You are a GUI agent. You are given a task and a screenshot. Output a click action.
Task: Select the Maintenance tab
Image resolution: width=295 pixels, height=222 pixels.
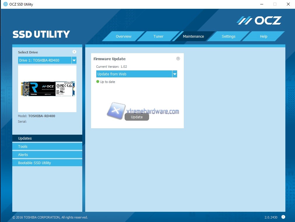coord(193,37)
